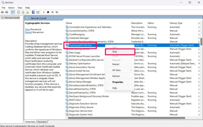
Task: Select Properties in the context menu
Action: point(118,82)
